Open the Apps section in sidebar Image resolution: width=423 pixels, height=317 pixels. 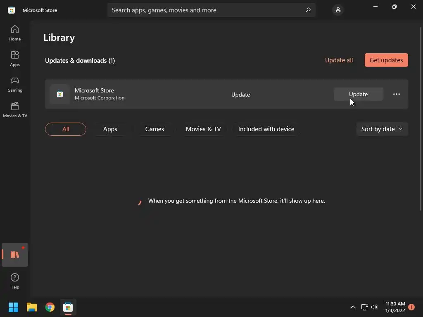click(x=15, y=59)
